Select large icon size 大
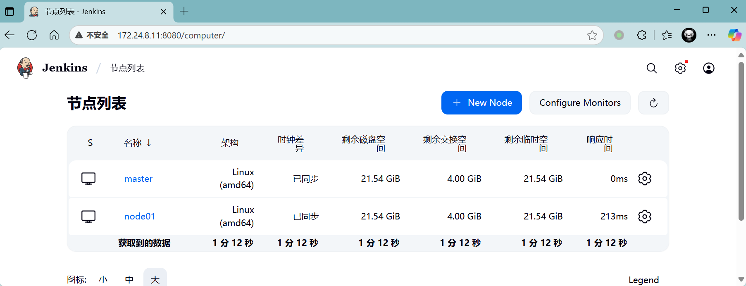This screenshot has height=286, width=746. tap(155, 280)
